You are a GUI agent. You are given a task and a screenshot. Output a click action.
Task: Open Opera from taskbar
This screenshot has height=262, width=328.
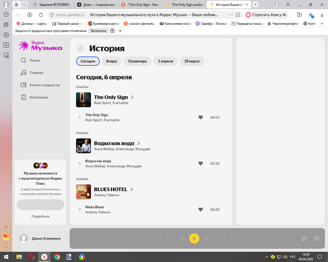pyautogui.click(x=32, y=257)
